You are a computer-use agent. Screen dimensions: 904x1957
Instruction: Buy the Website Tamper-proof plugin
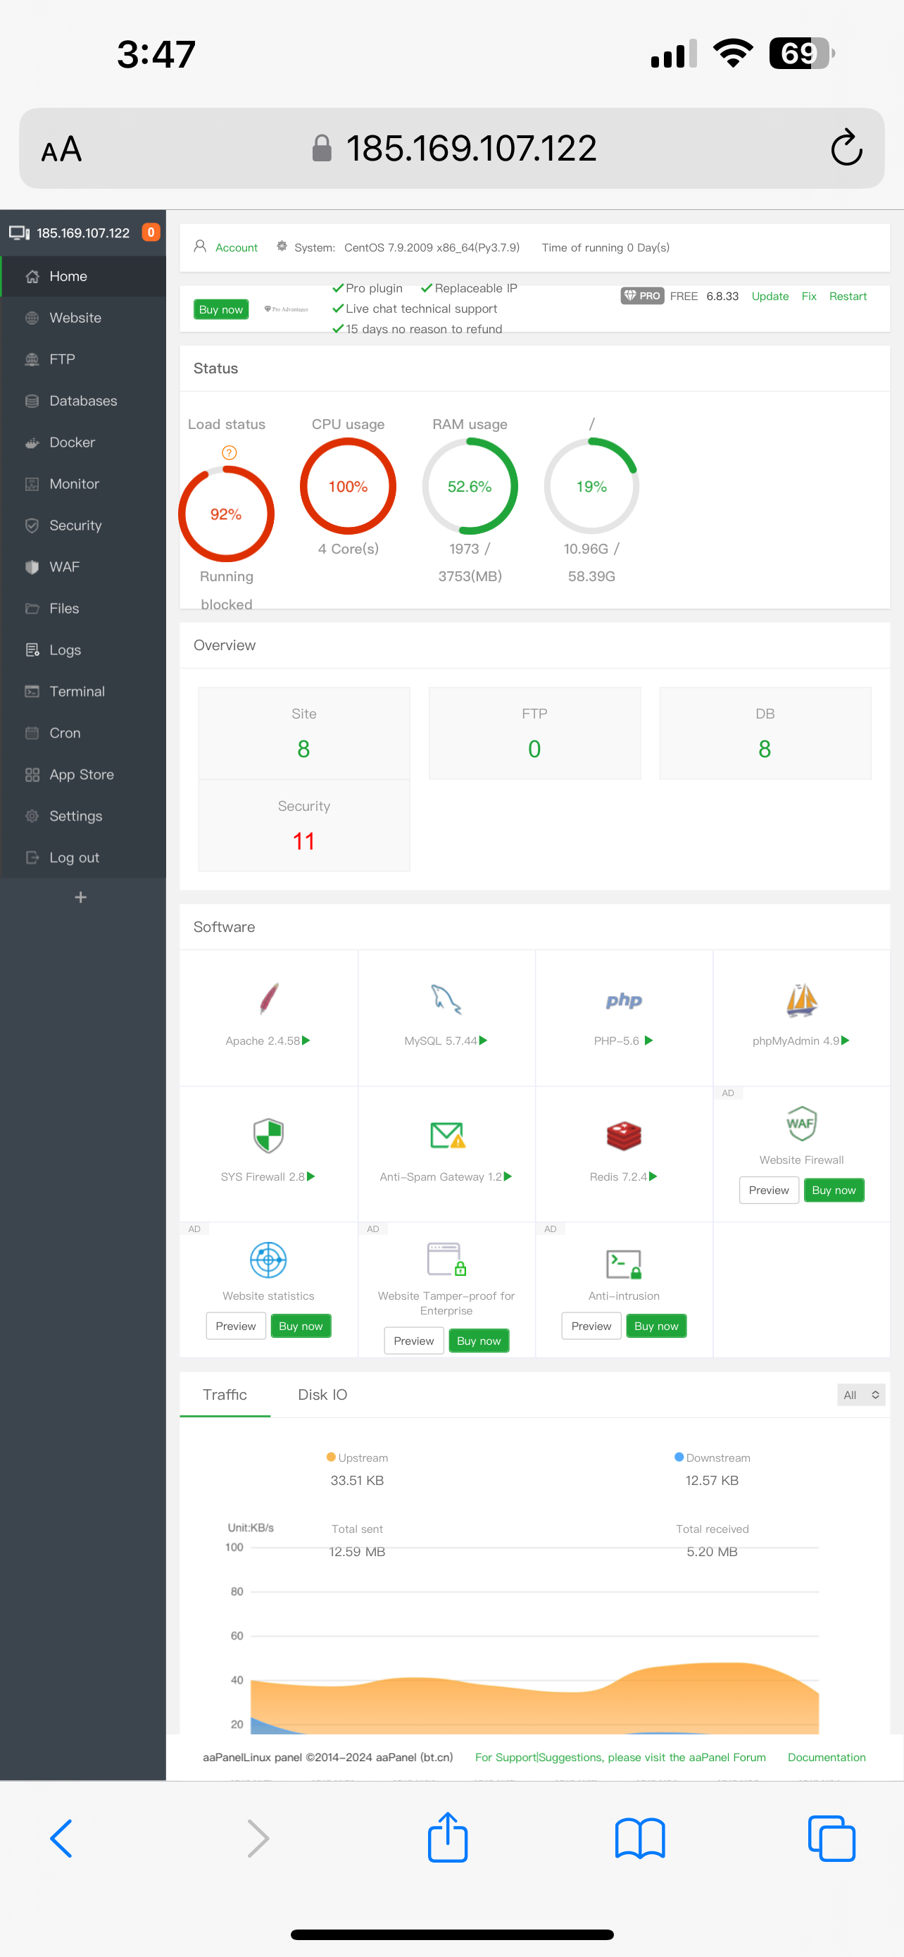479,1341
